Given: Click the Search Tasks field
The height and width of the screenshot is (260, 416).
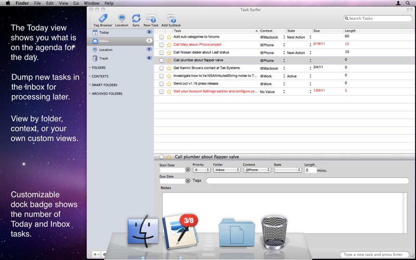Looking at the screenshot, I should [x=378, y=18].
